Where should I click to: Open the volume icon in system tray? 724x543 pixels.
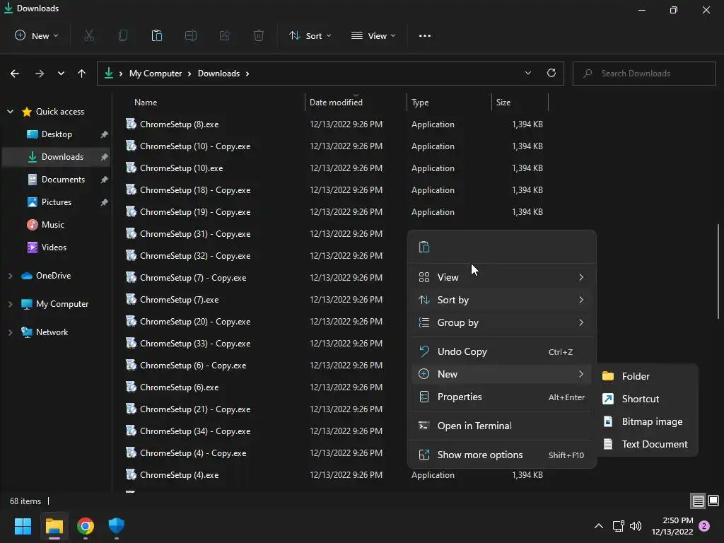pyautogui.click(x=636, y=526)
